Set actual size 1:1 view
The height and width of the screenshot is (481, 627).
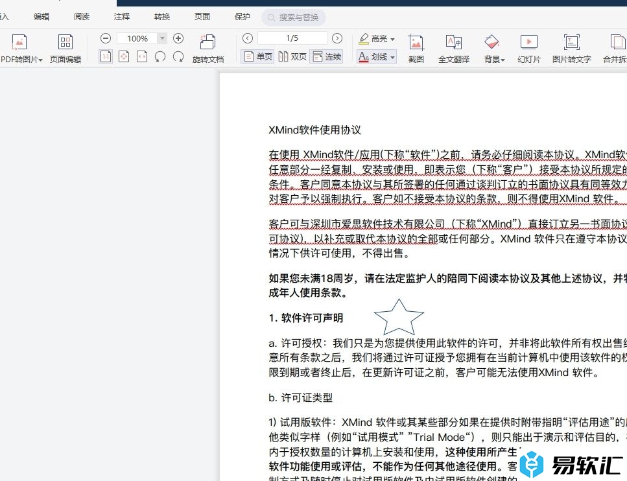tap(106, 56)
